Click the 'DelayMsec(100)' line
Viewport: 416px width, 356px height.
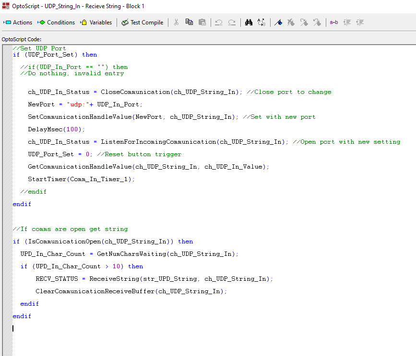point(56,129)
